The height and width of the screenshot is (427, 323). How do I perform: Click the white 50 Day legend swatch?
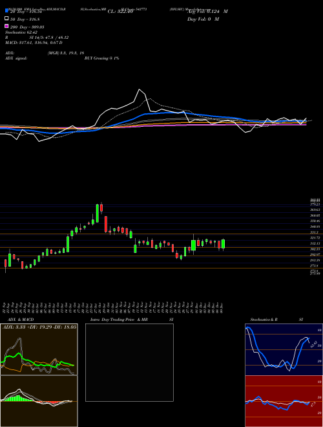[x=6, y=19]
